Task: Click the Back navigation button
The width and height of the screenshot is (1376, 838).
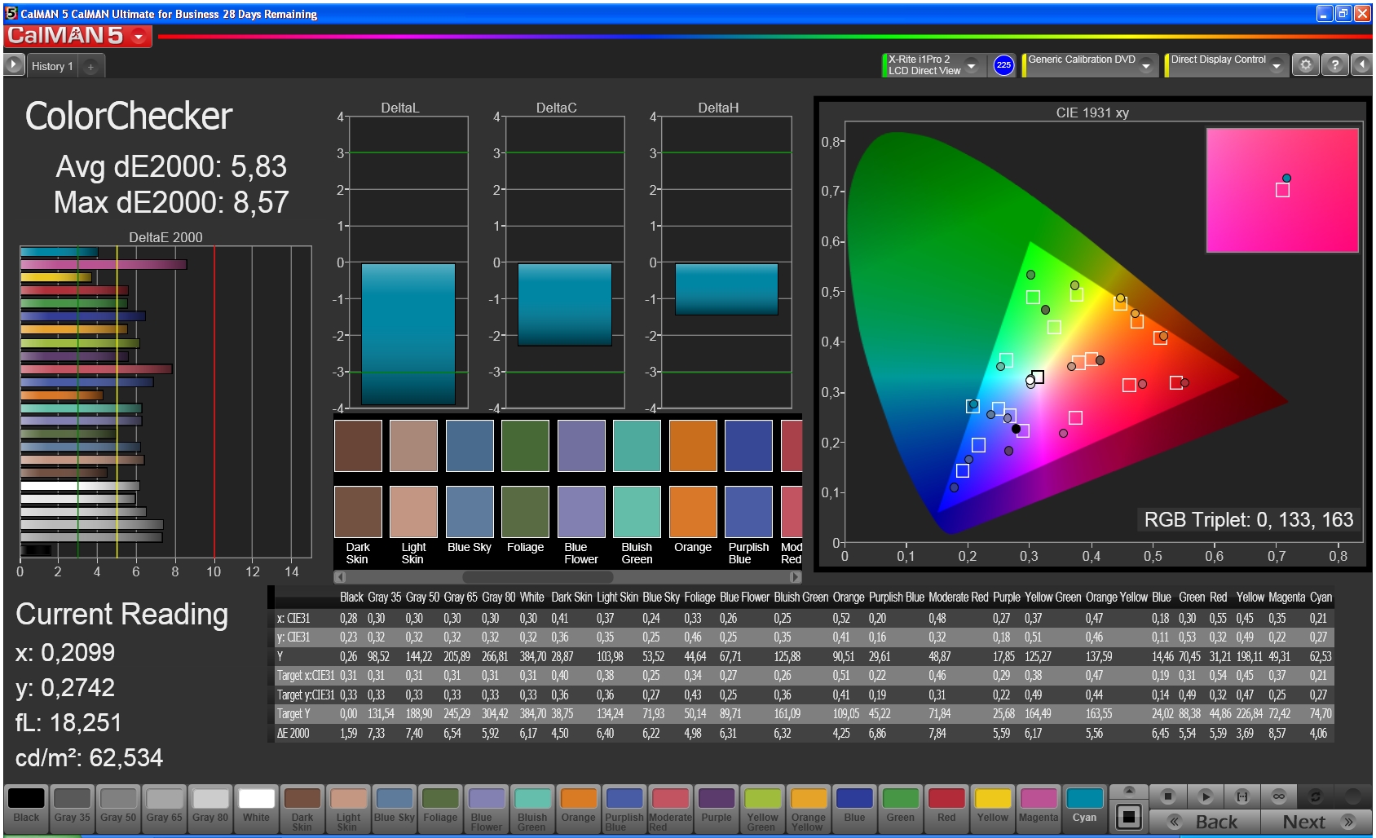Action: point(1204,822)
